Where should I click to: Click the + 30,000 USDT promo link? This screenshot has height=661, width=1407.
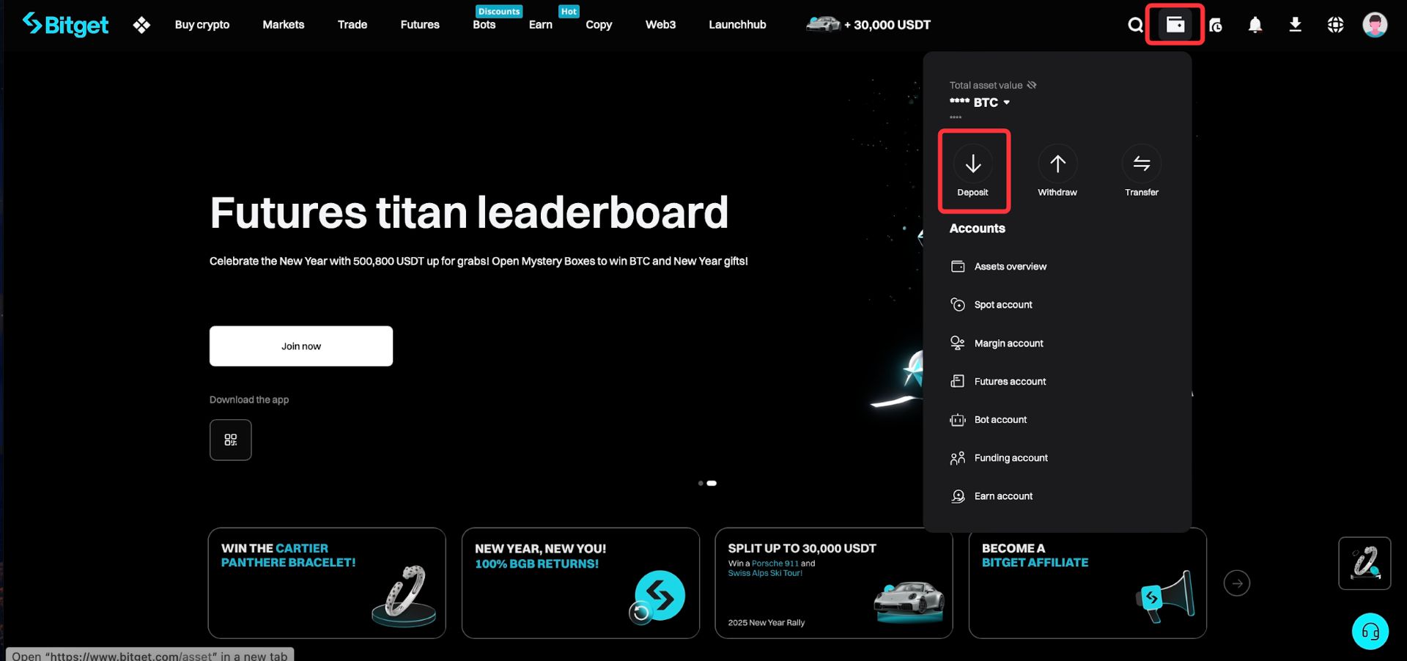[x=868, y=25]
